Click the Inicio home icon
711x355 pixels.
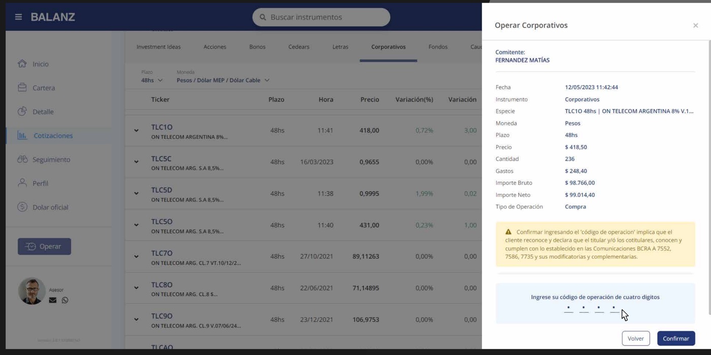point(22,63)
